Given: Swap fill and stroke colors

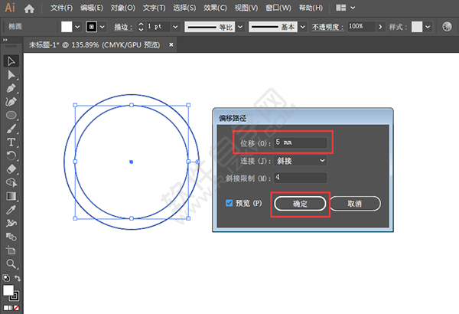Looking at the screenshot, I should pyautogui.click(x=18, y=278).
